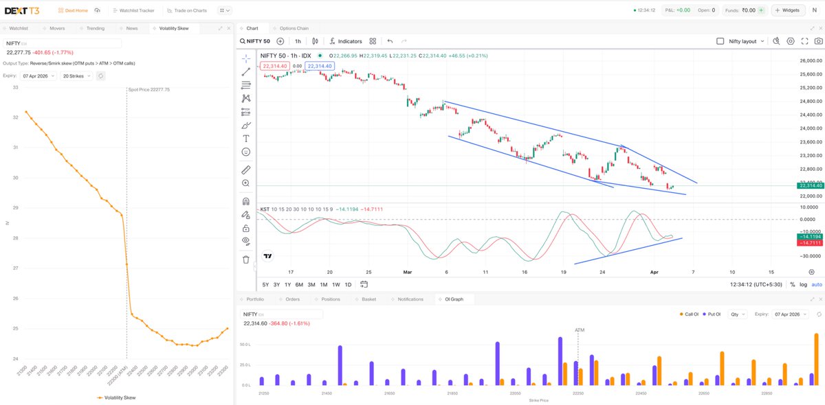
Task: Open the N profile avatar menu
Action: point(814,10)
